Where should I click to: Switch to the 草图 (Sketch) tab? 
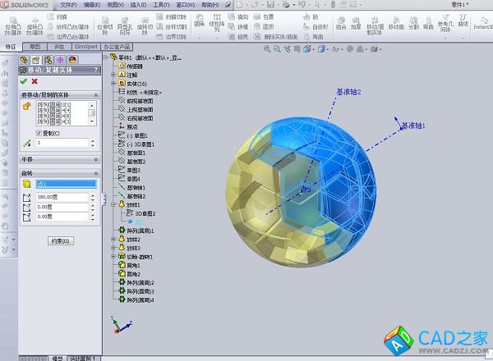[35, 47]
